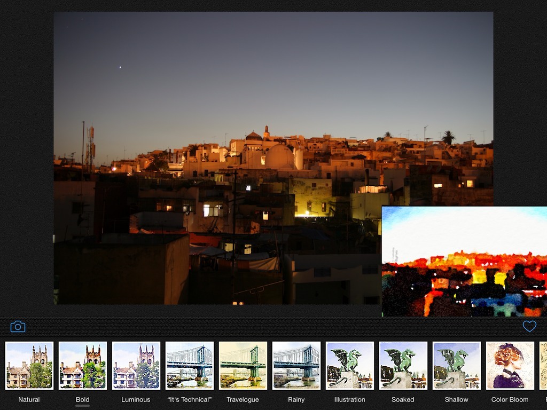Select the Soaked style thumbnail
Screen dimensions: 547x410
point(403,365)
